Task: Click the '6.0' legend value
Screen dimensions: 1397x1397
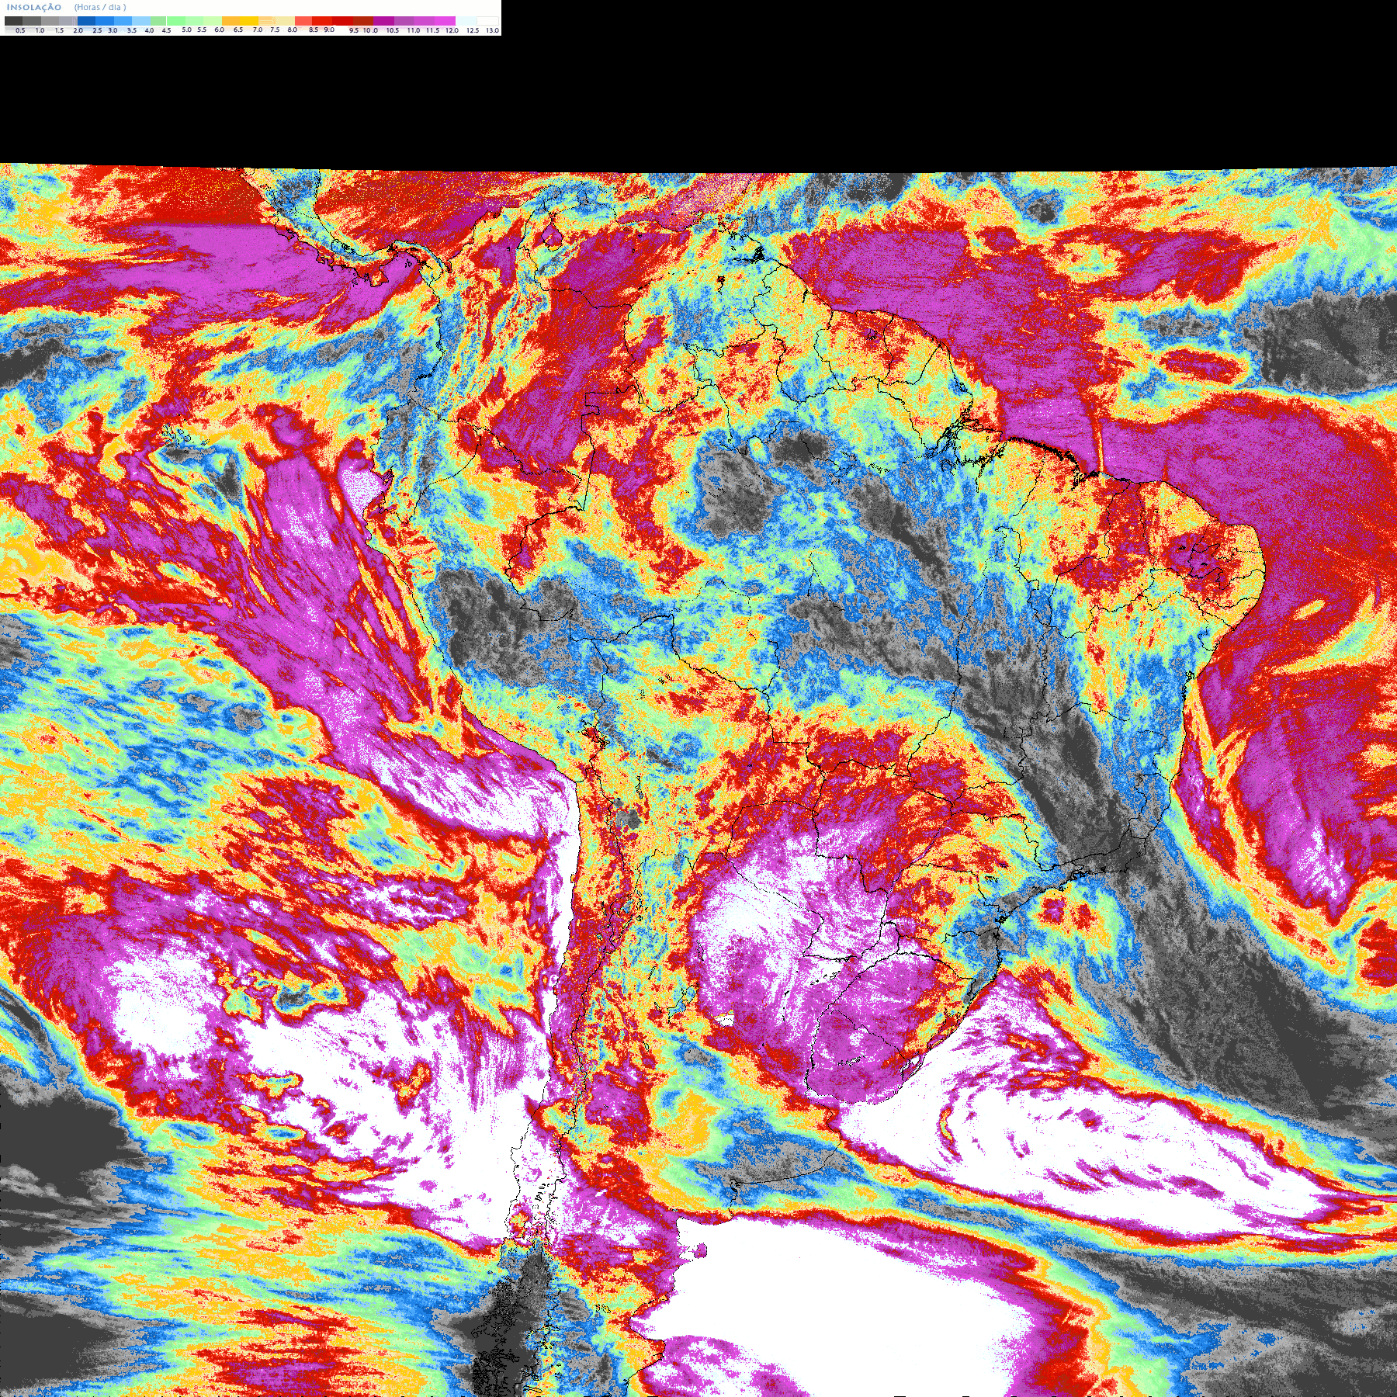Action: point(220,29)
